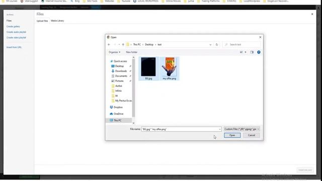Screen dimensions: 322x181
Task: Select OneDrive in the navigation pane
Action: click(x=116, y=114)
